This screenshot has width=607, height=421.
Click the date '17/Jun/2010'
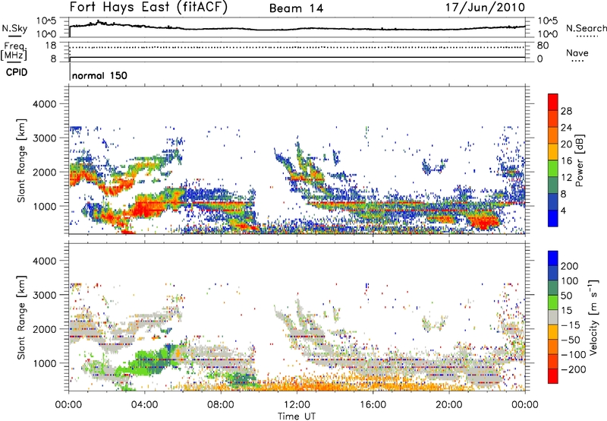(x=486, y=7)
